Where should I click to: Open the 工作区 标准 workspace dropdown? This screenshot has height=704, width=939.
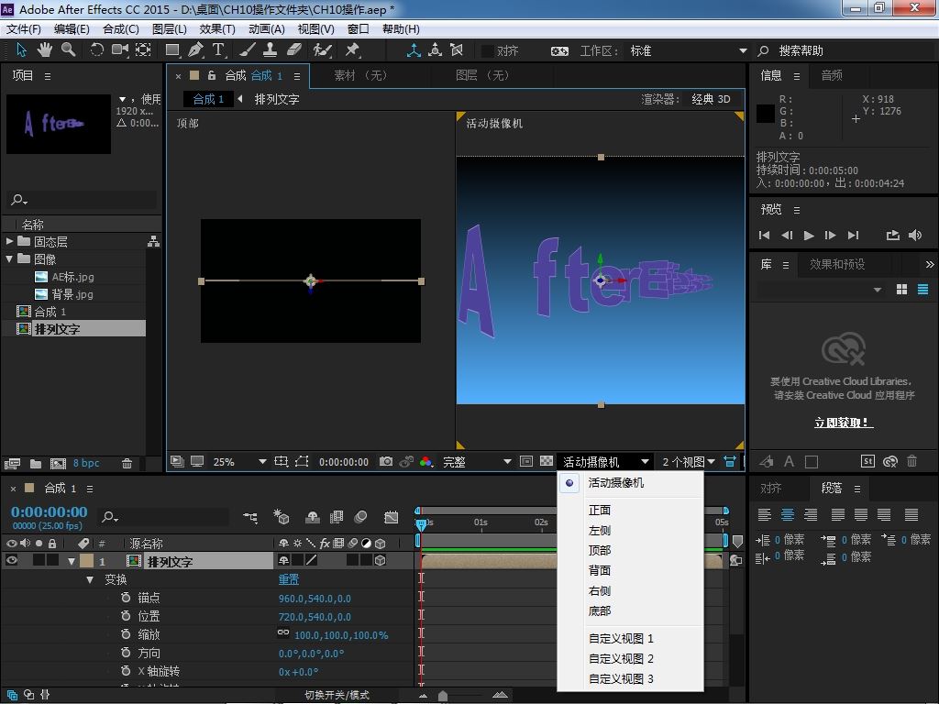click(688, 51)
